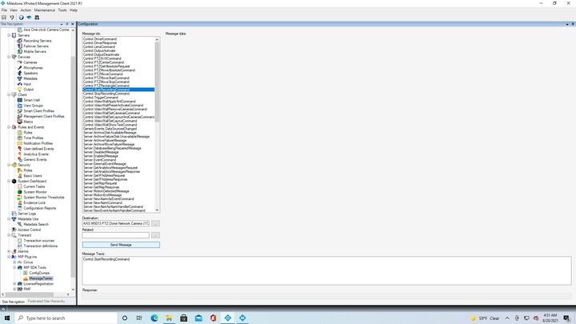Select Cameras under Devices
The image size is (576, 324).
30,62
